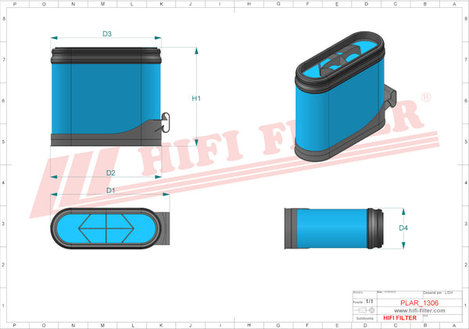
Task: Select the D4 dimension label
Action: [x=403, y=227]
